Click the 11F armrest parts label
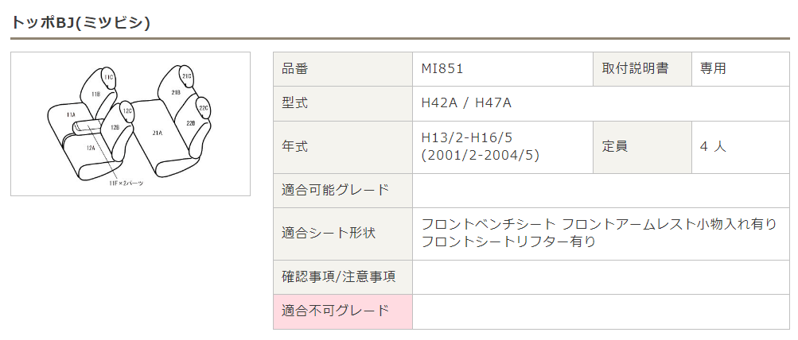This screenshot has height=340, width=798. coord(126,183)
